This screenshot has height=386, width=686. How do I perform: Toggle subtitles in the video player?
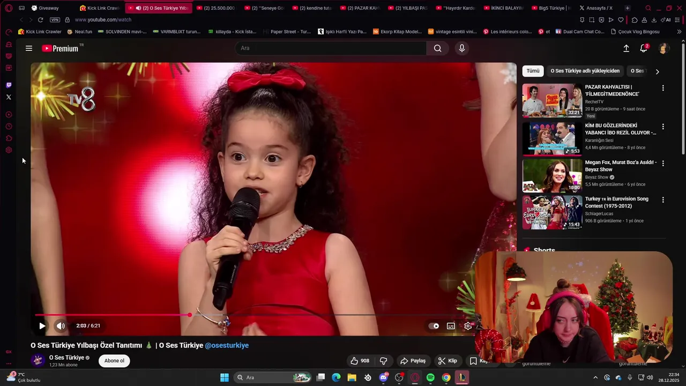coord(451,326)
